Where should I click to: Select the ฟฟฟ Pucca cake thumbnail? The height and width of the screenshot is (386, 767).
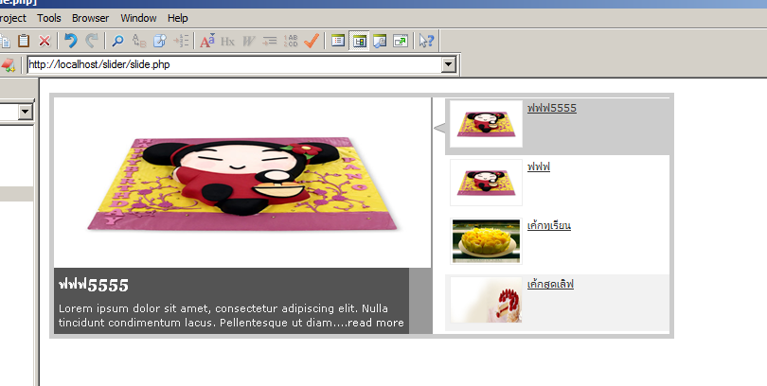pyautogui.click(x=486, y=183)
